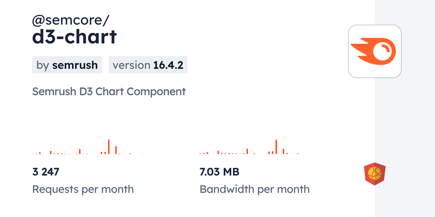The width and height of the screenshot is (435, 217).
Task: Click the rightmost bar of requests chart
Action: (130, 154)
